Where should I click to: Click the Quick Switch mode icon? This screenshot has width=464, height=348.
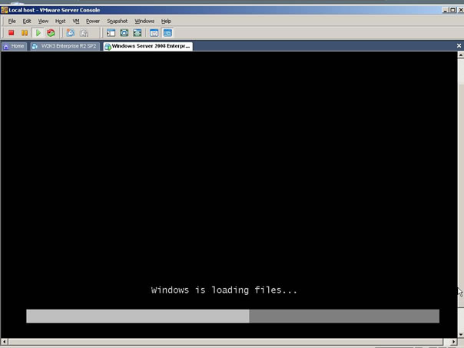pyautogui.click(x=138, y=33)
